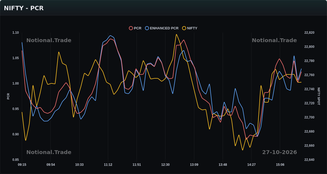Pick the 13:48 time axis label
The width and height of the screenshot is (327, 174).
pos(223,165)
